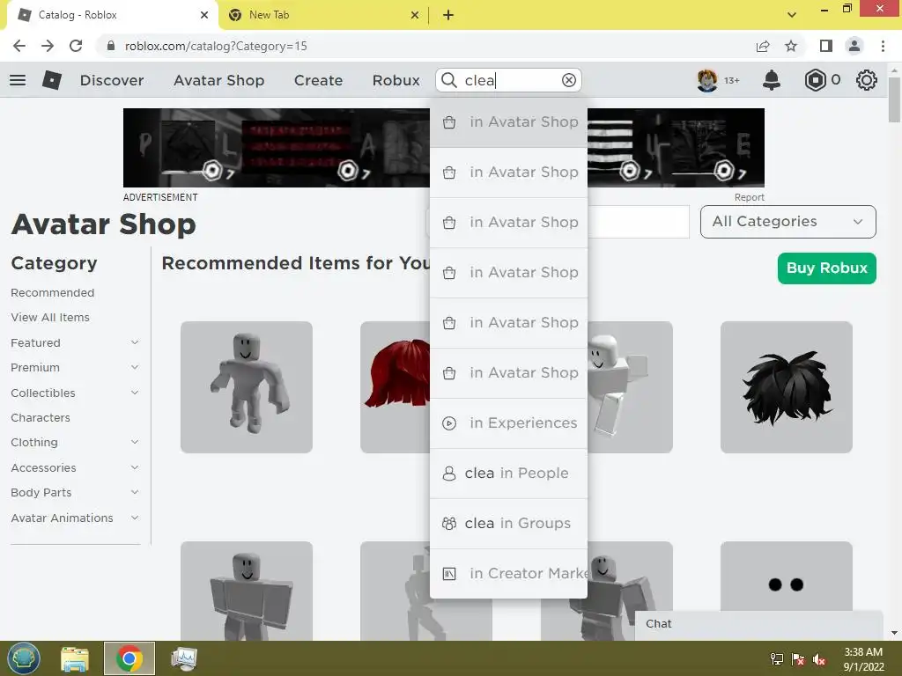Go back with browser back arrow
This screenshot has width=902, height=676.
(x=19, y=46)
